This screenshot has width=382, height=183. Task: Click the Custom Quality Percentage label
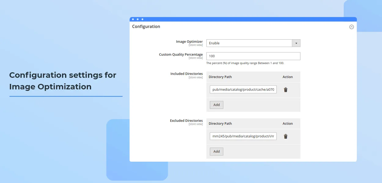click(181, 55)
